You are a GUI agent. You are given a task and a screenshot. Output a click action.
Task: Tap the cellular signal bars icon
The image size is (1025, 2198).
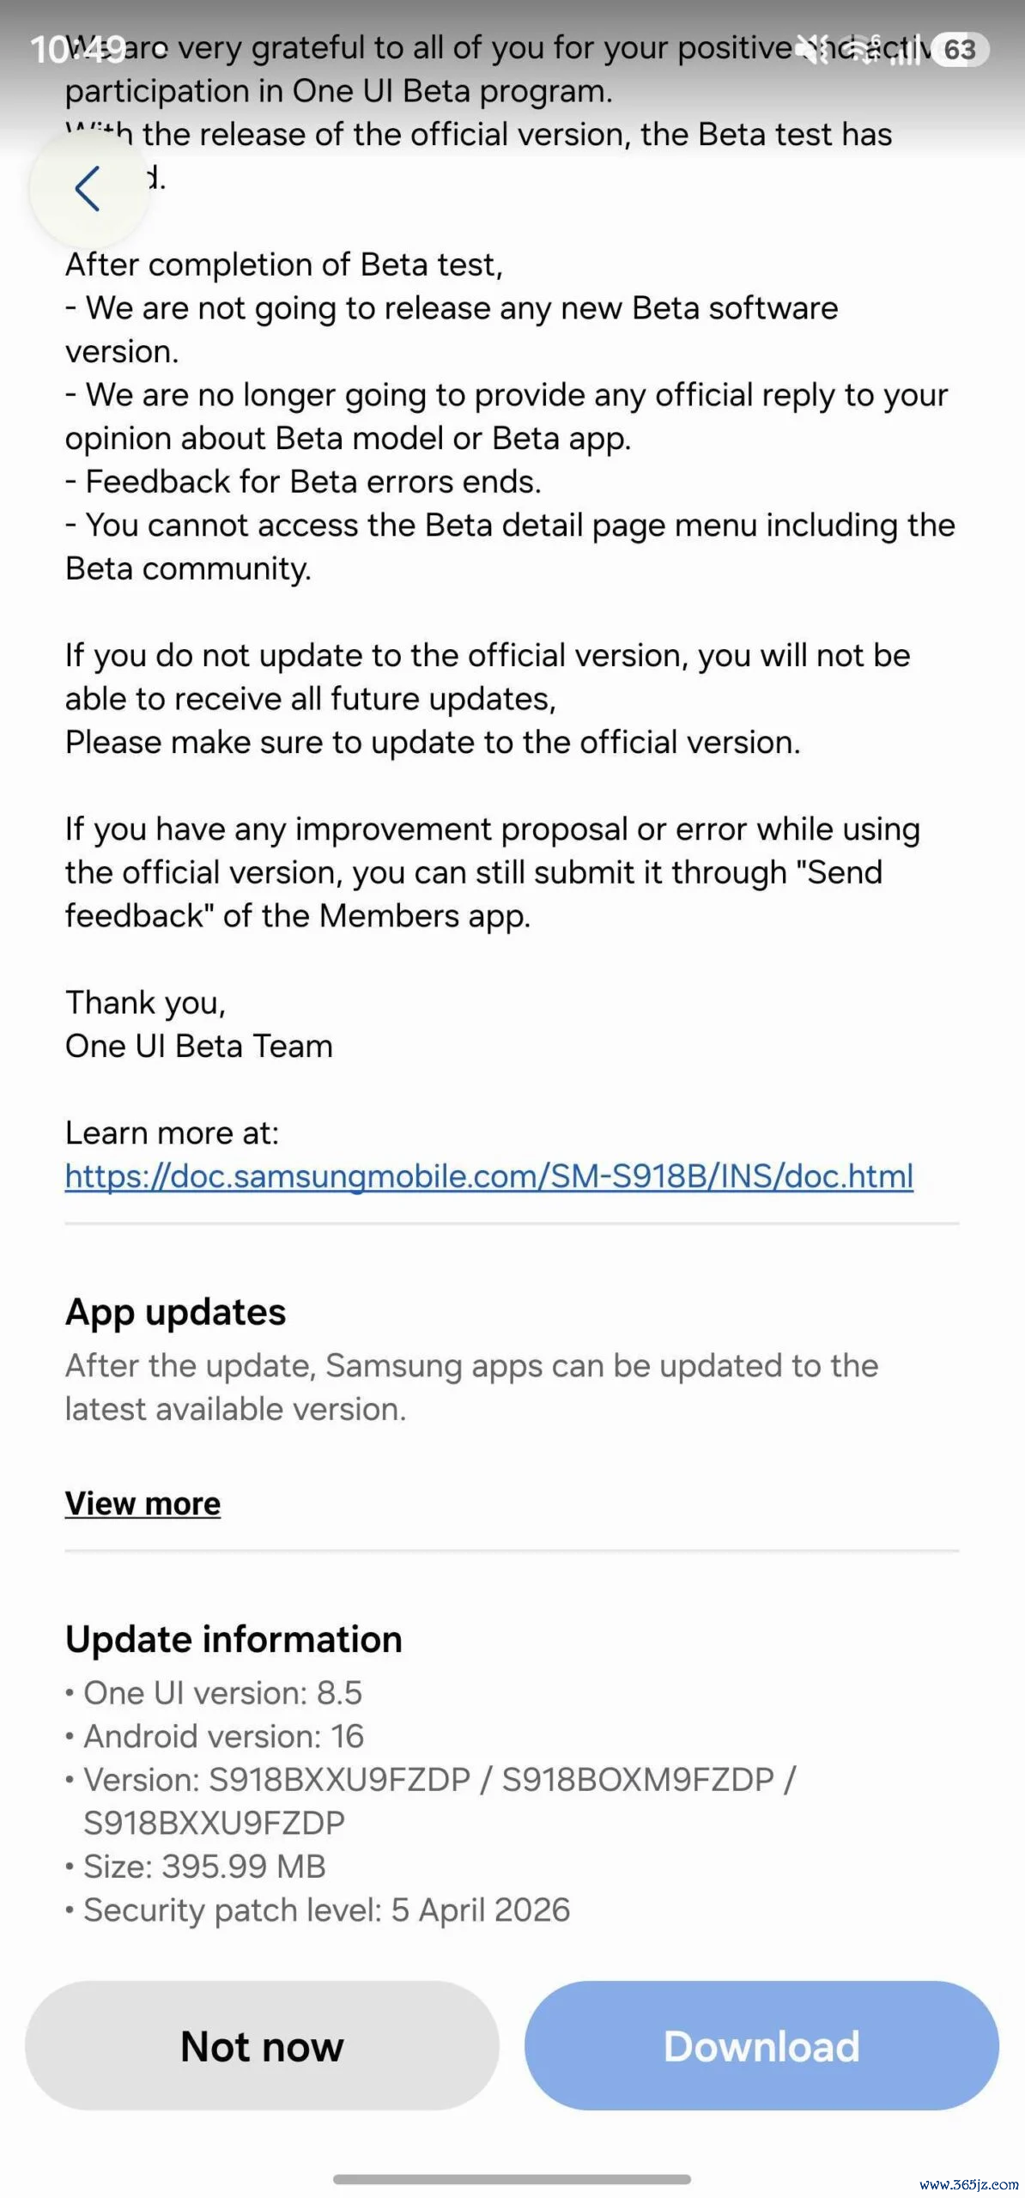(x=904, y=49)
